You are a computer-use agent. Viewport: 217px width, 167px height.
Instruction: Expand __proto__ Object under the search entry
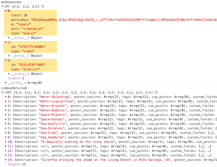click(9, 38)
